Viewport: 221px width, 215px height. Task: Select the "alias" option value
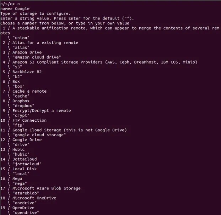coord(21,48)
